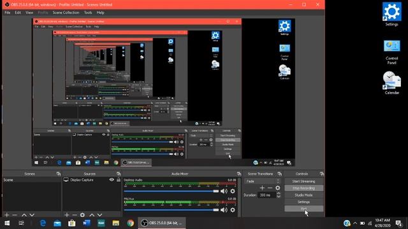408x229 pixels.
Task: Open the View menu
Action: [x=29, y=13]
